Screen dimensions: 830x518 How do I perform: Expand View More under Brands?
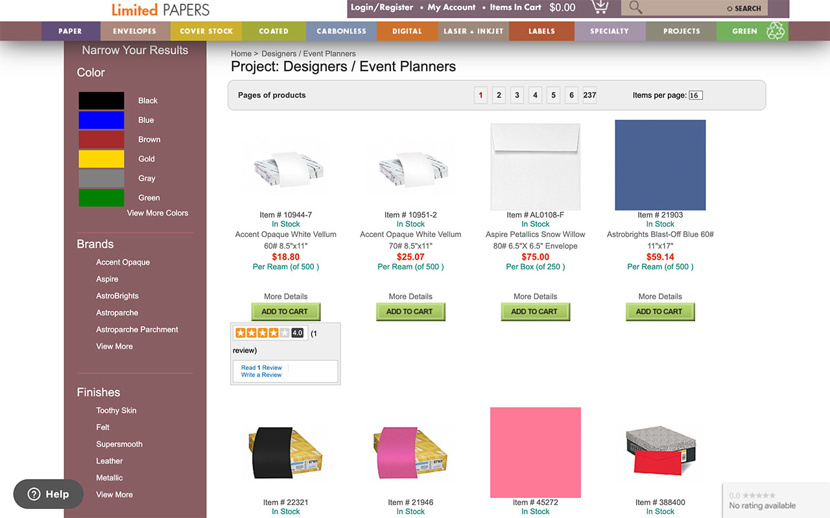(x=114, y=346)
